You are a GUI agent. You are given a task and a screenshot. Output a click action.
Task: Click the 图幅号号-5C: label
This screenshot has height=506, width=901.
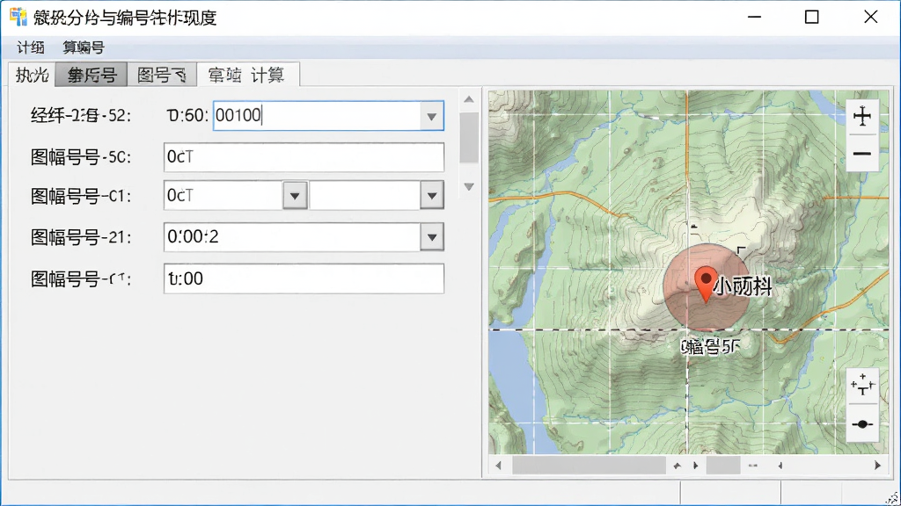[81, 157]
